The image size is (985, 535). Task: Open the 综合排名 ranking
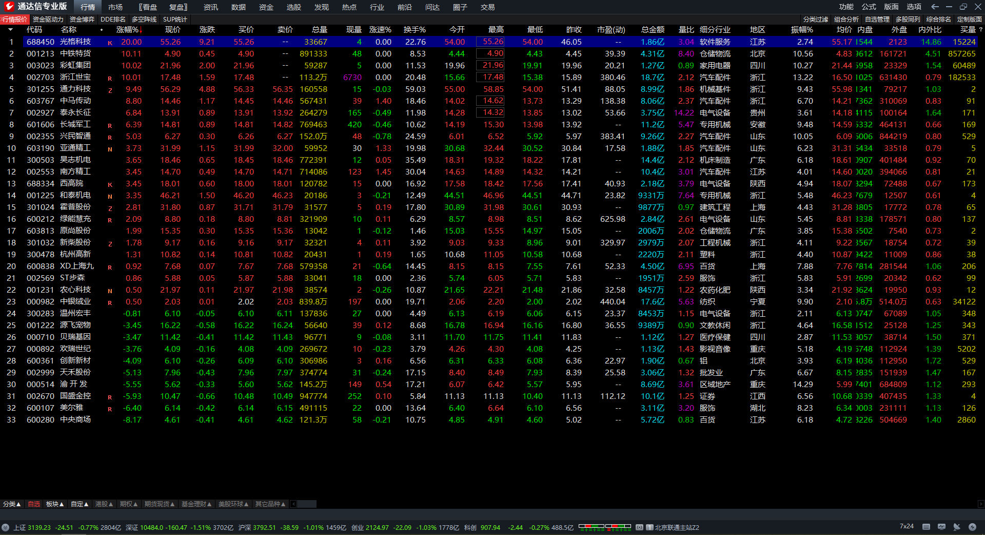pos(939,20)
